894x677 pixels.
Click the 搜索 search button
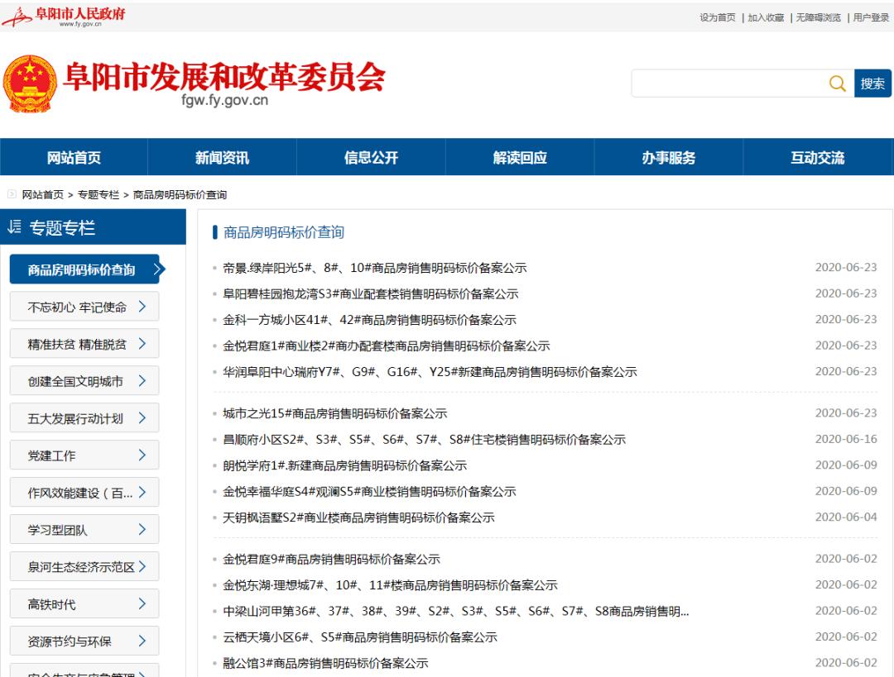coord(873,83)
